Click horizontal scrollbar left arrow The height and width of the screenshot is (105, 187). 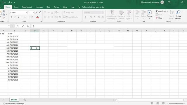point(117,100)
